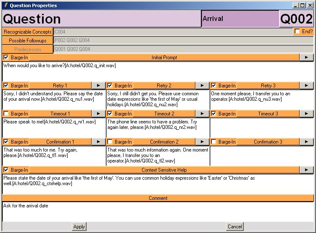Click the Initial Prompt header bar
The width and height of the screenshot is (316, 233).
point(164,58)
